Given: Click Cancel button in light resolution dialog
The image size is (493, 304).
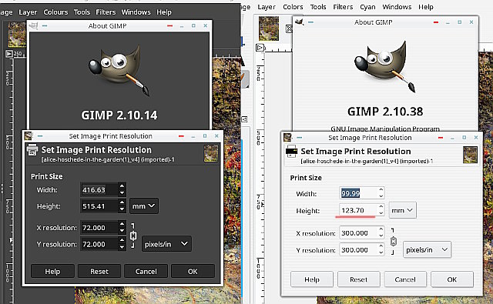Looking at the screenshot, I should (x=405, y=279).
